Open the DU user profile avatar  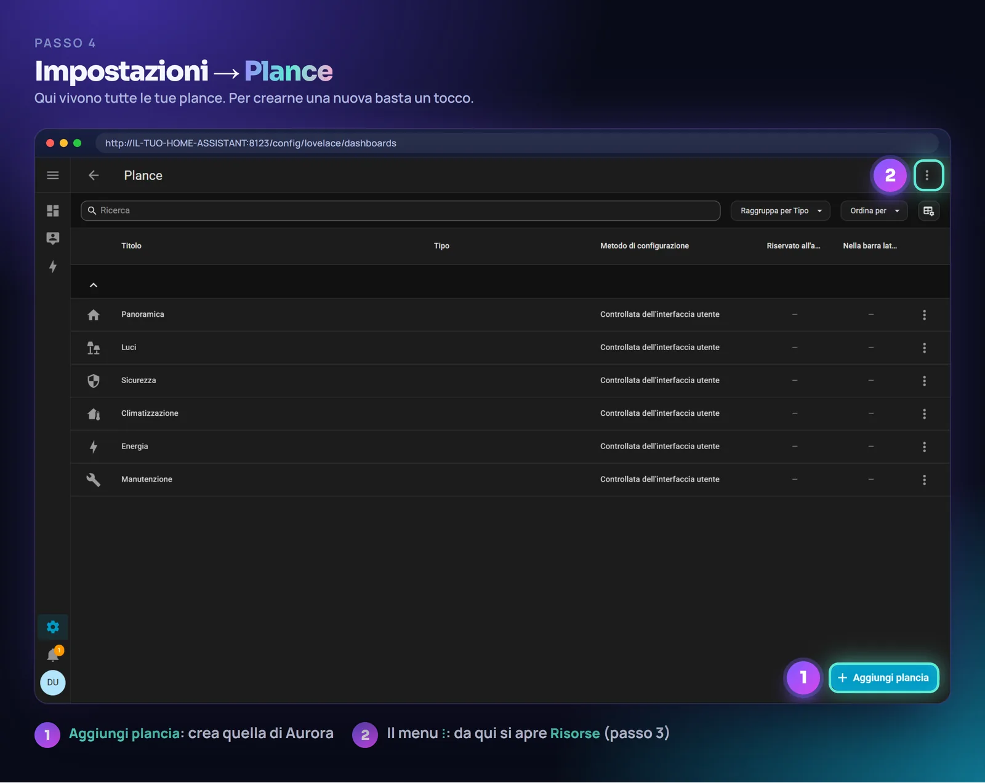tap(53, 682)
